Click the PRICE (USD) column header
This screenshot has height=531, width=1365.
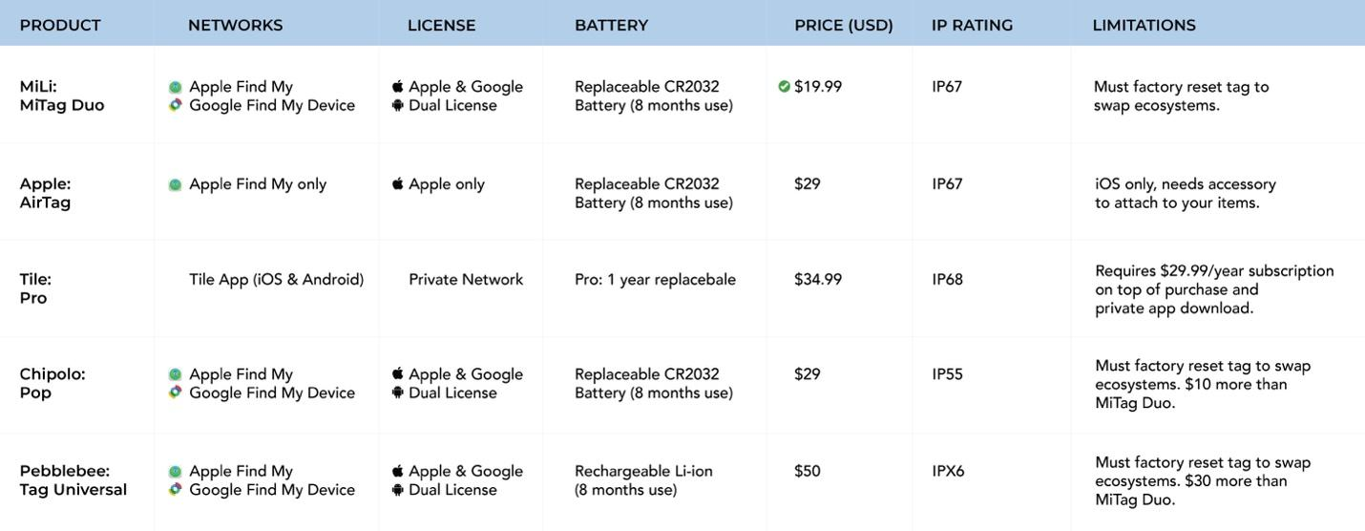pyautogui.click(x=844, y=25)
